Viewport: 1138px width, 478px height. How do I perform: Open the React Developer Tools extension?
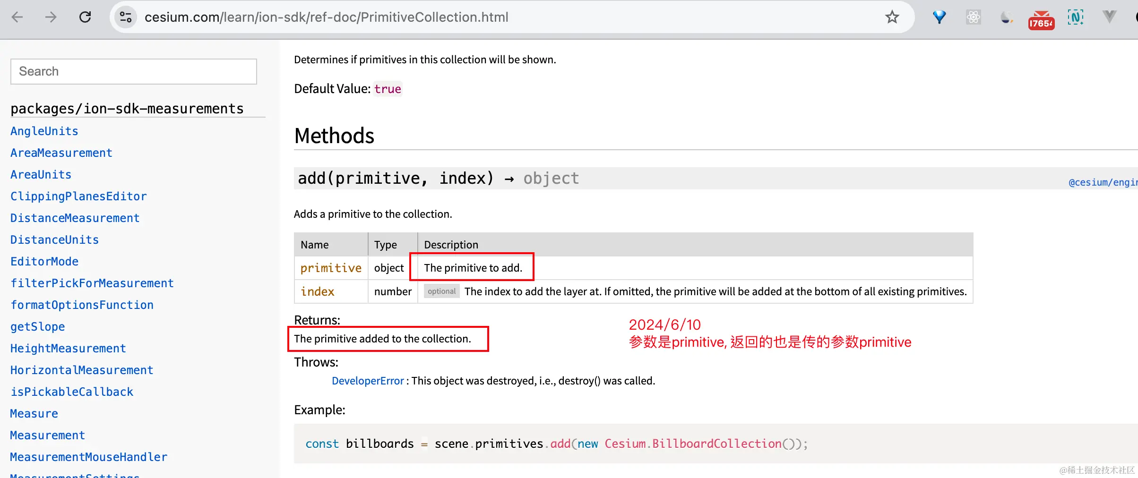(973, 17)
